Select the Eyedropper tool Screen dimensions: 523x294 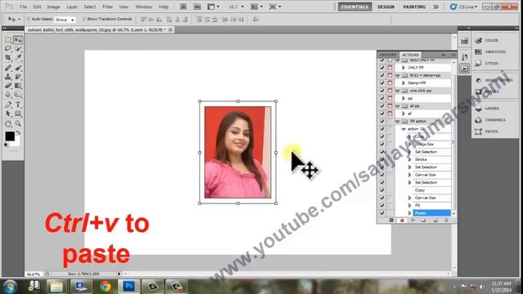click(18, 58)
